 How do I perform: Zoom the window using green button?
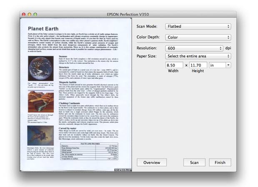(x=35, y=14)
